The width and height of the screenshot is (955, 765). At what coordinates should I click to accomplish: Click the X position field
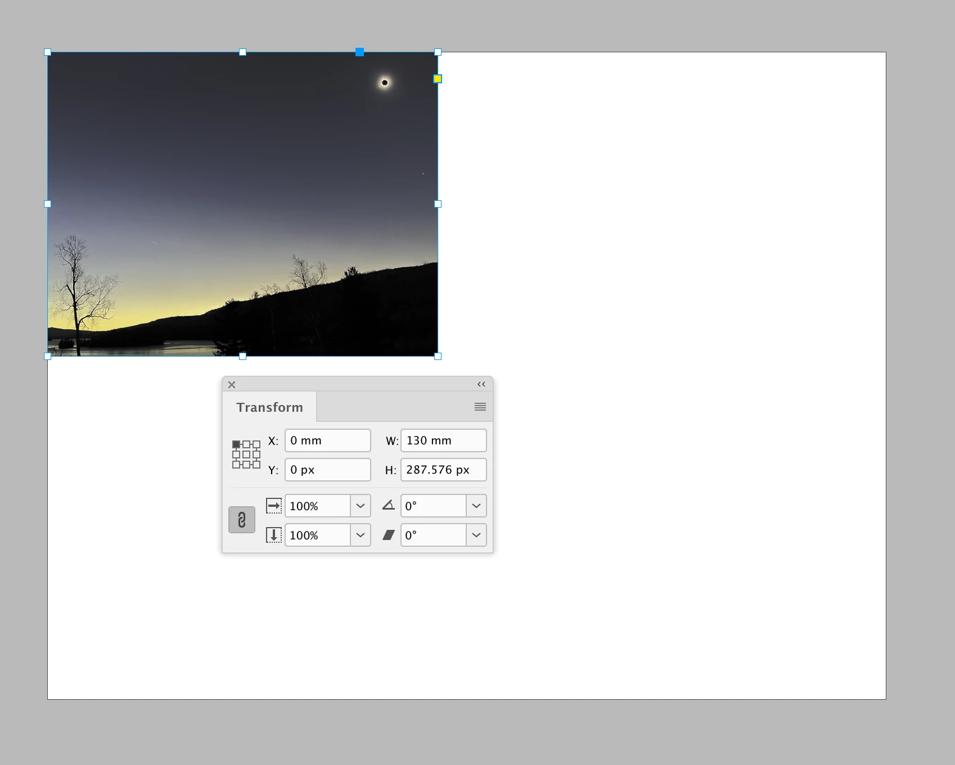click(x=328, y=440)
